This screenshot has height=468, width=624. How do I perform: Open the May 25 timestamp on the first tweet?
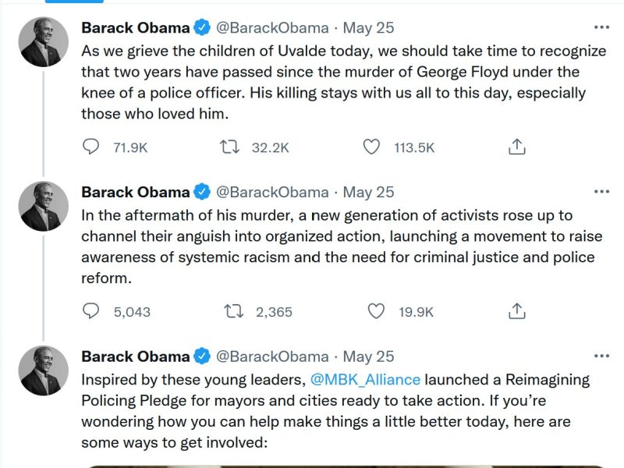tap(369, 28)
